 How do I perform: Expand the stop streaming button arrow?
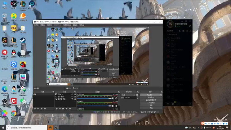coord(161,95)
